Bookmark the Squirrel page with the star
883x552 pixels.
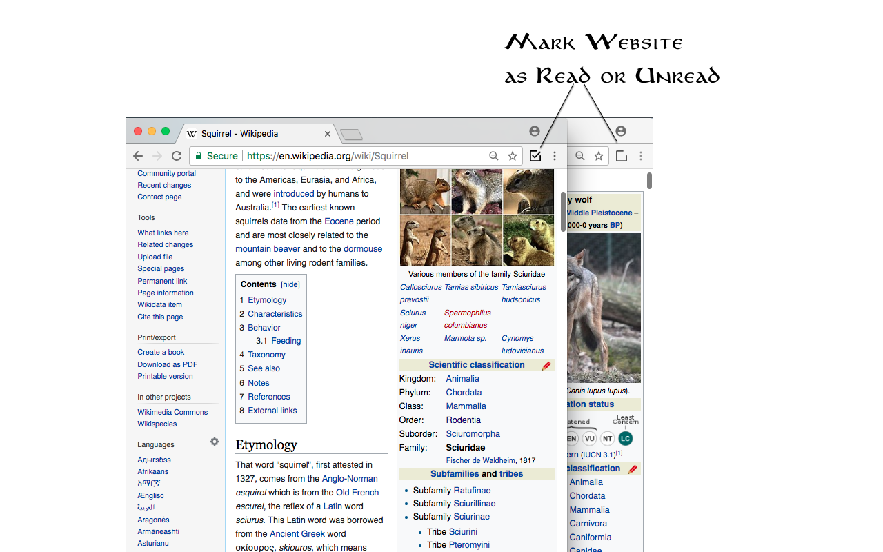click(513, 156)
